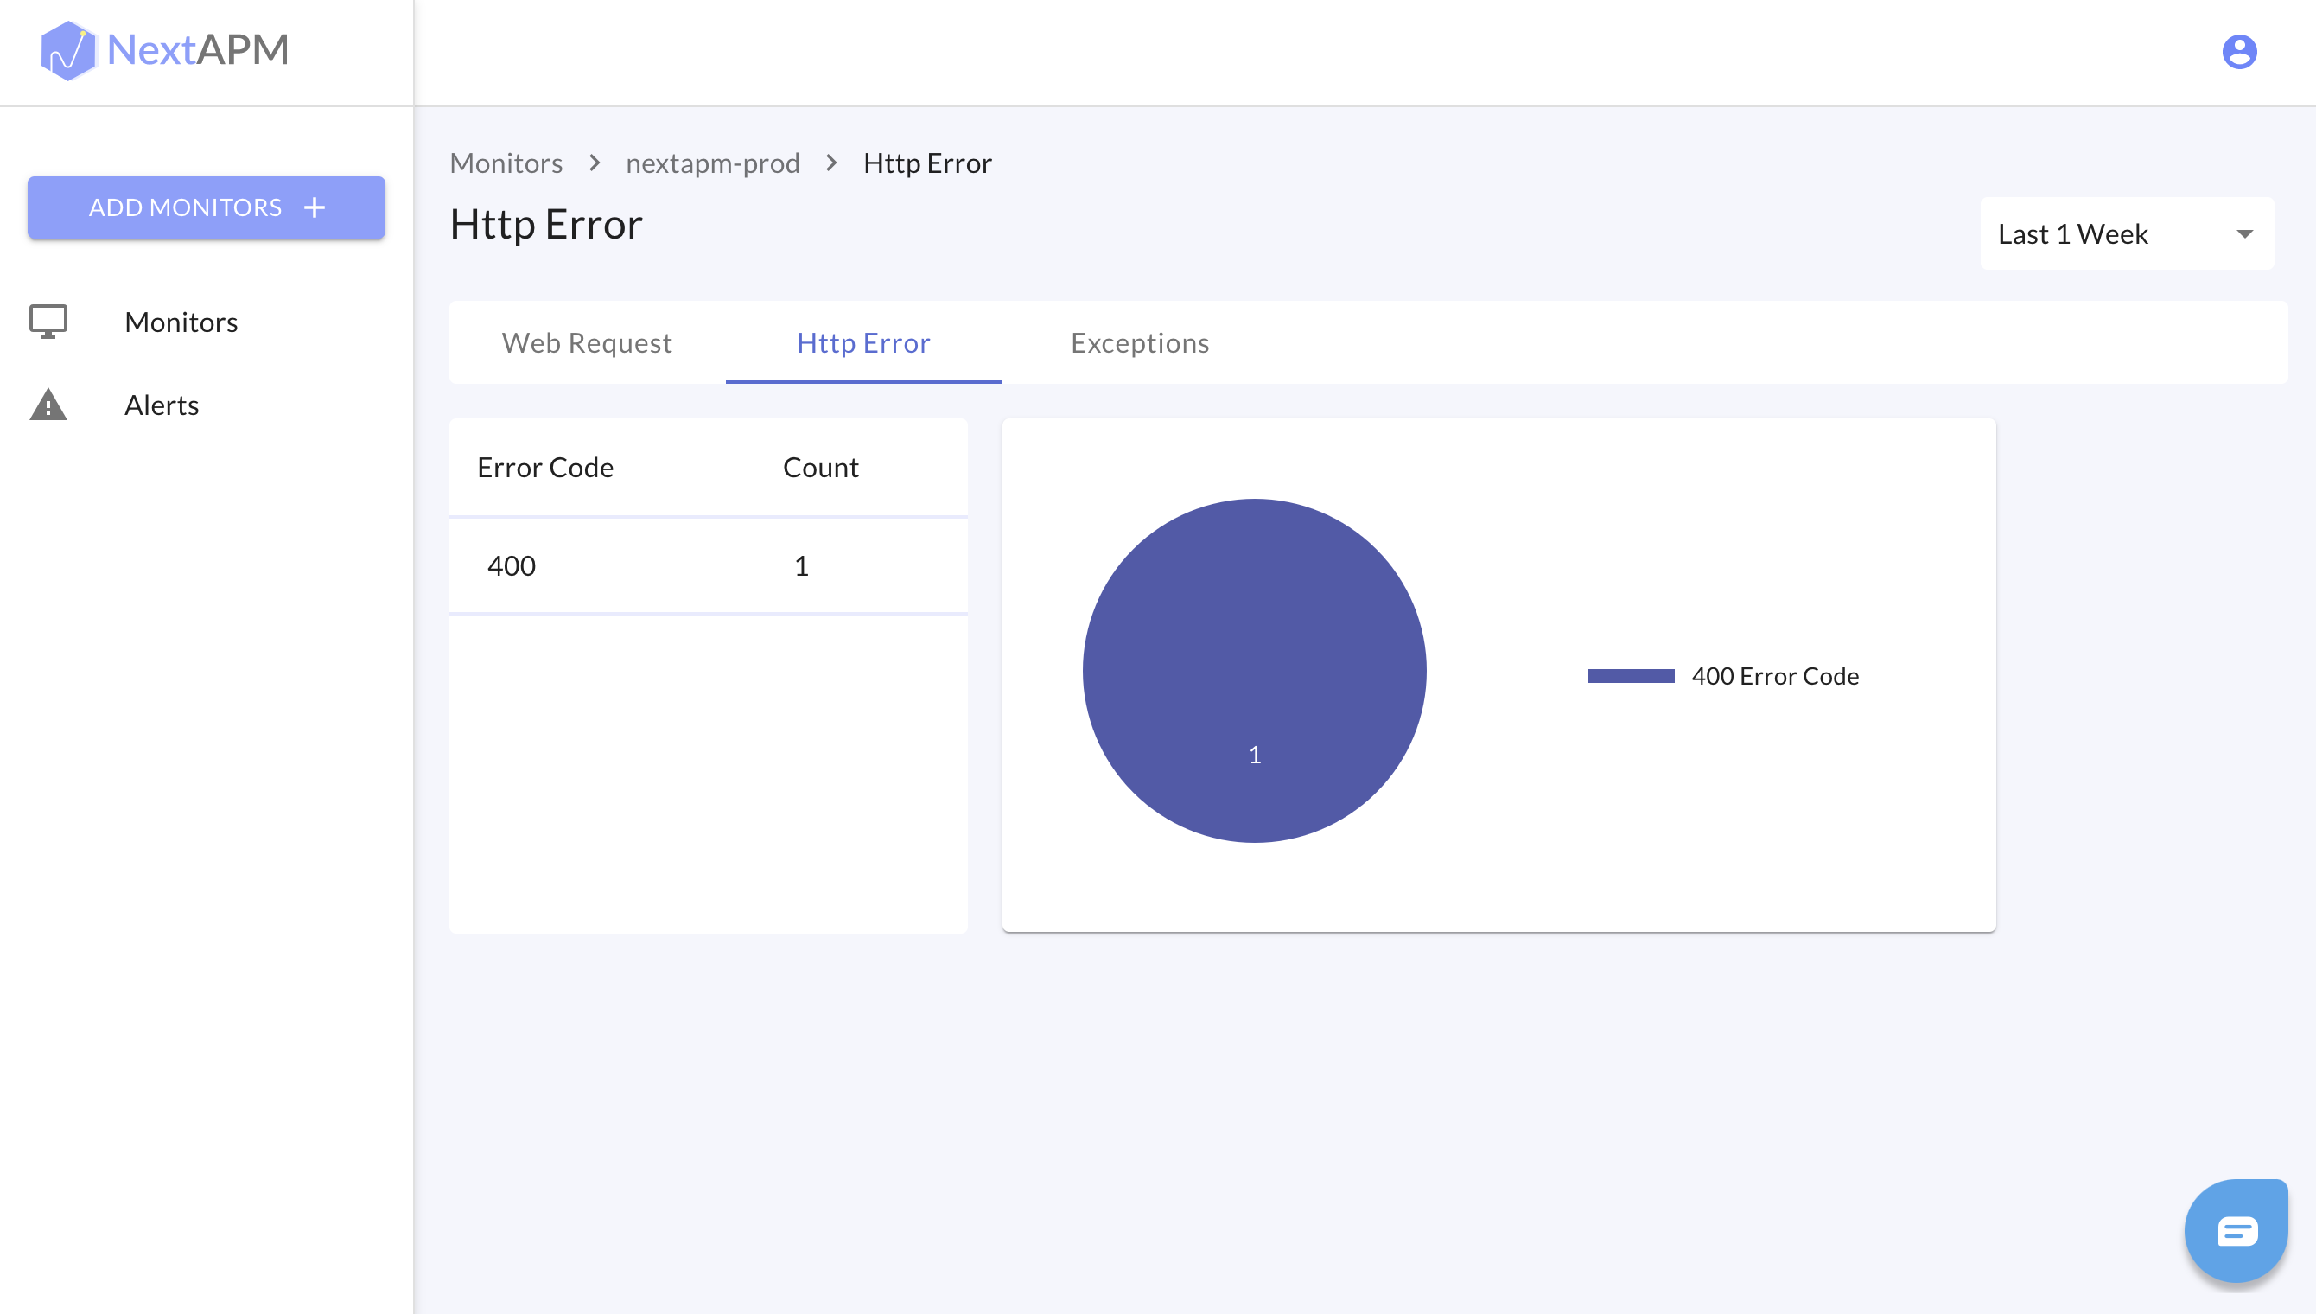This screenshot has width=2316, height=1314.
Task: Switch to the Web Request tab
Action: (x=586, y=343)
